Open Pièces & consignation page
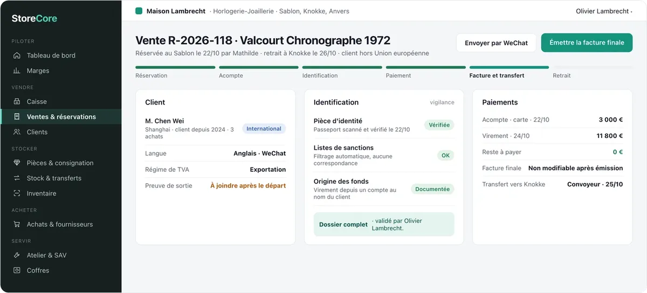647x293 pixels. [x=60, y=163]
